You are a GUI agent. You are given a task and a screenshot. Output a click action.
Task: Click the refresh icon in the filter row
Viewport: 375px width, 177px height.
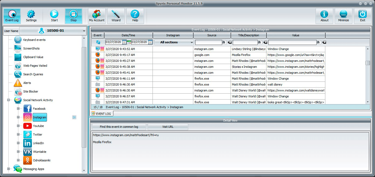click(98, 42)
